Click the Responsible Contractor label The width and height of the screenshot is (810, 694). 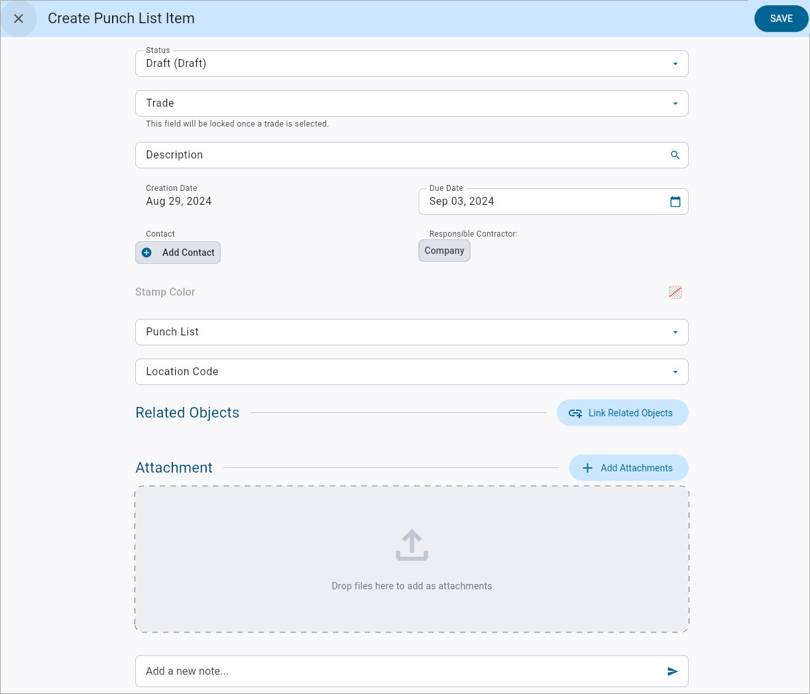click(x=473, y=234)
